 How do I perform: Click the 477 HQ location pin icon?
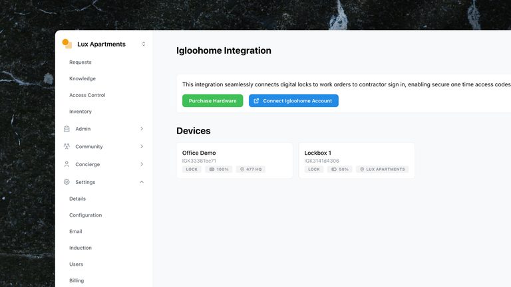242,169
